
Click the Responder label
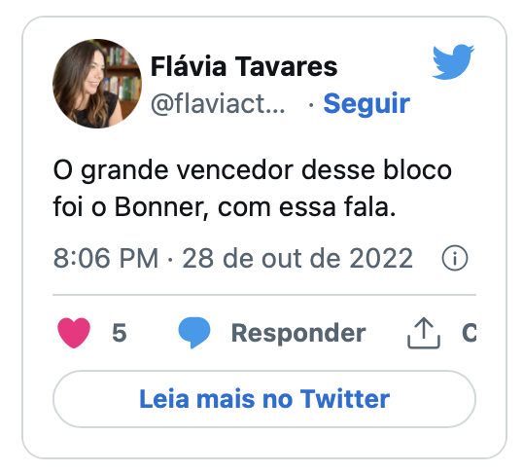[x=298, y=334]
